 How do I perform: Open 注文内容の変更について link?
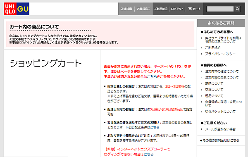[222, 78]
